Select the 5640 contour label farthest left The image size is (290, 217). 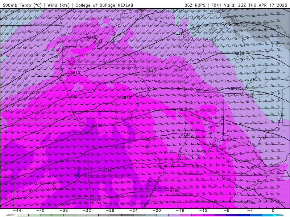tap(73, 97)
